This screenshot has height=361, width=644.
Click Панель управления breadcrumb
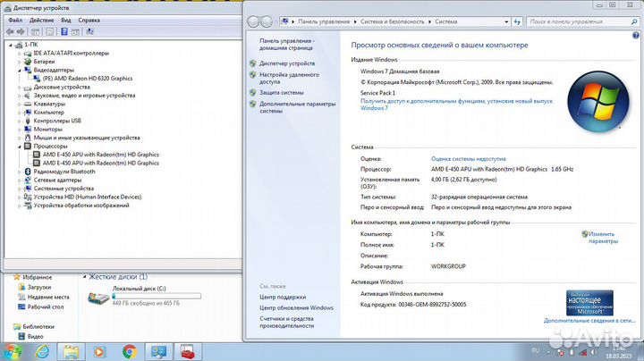(324, 21)
